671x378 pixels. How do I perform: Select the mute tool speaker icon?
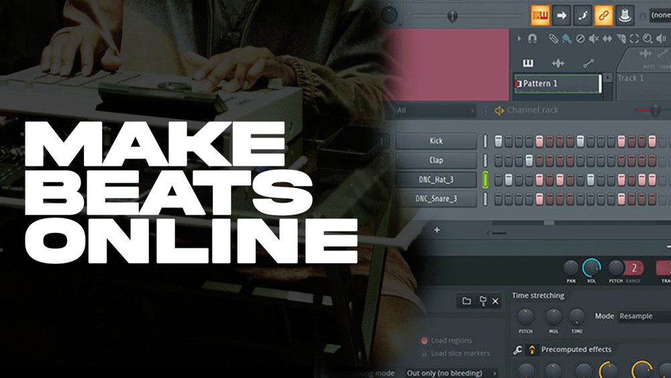[595, 39]
